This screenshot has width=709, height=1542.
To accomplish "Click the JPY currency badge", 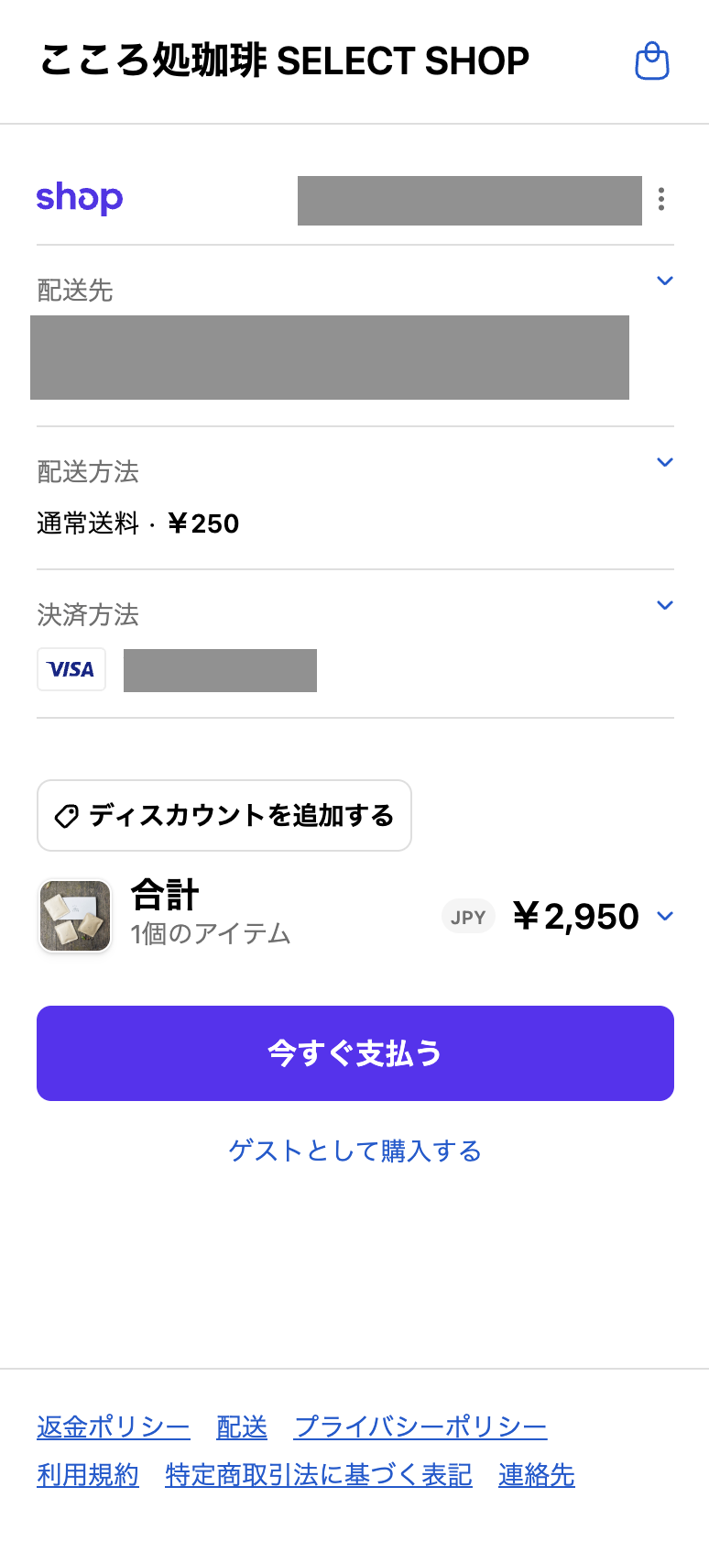I will (468, 917).
